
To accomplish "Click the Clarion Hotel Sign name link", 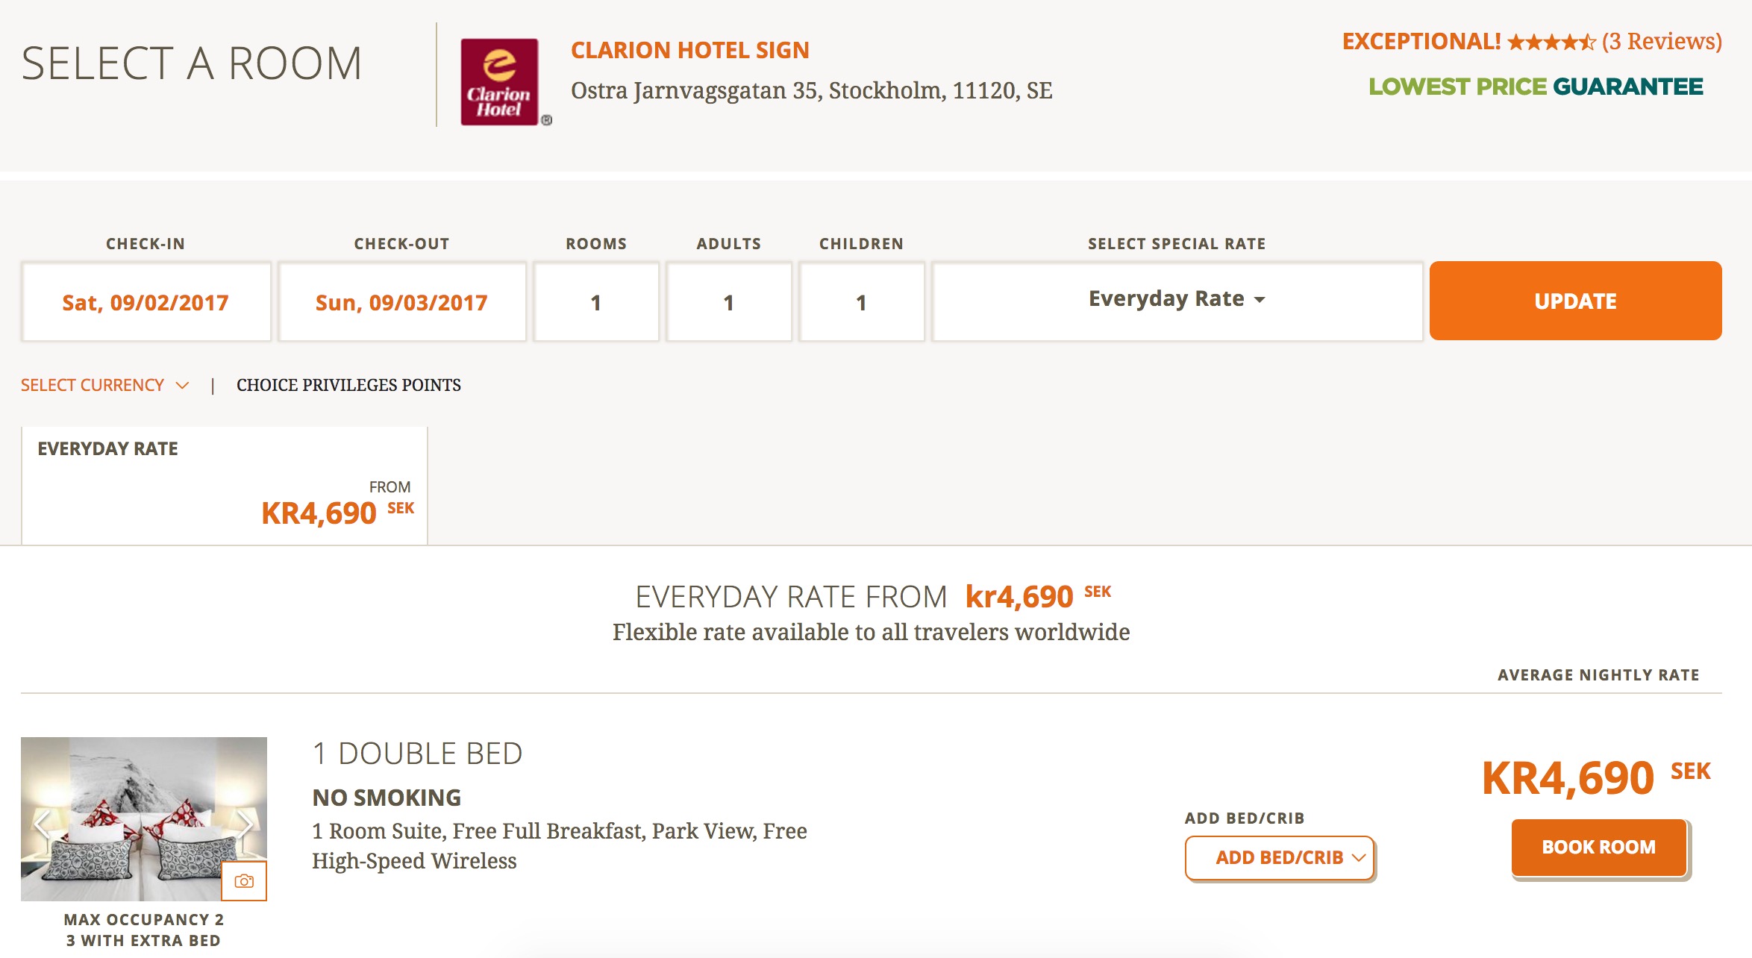I will click(689, 50).
